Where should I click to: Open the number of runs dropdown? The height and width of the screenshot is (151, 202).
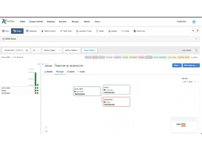36,50
